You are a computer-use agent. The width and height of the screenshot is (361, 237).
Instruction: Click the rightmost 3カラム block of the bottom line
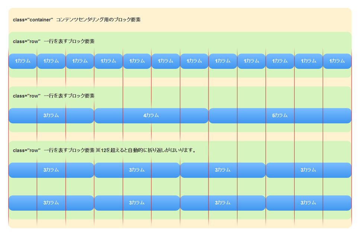coord(309,203)
